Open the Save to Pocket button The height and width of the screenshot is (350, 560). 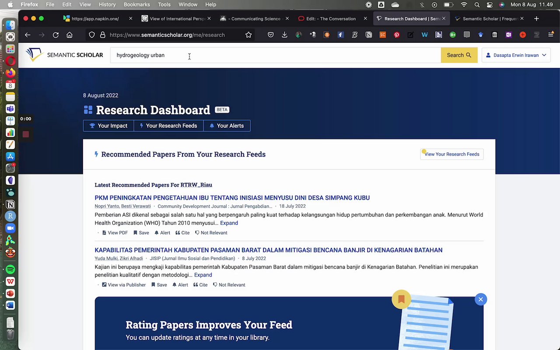point(271,35)
